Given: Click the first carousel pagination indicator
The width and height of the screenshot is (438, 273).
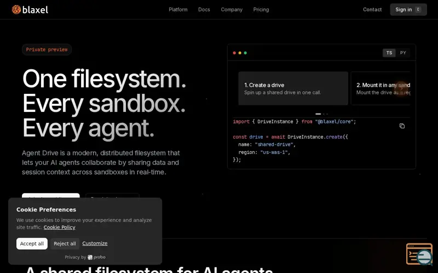Looking at the screenshot, I should coord(318,114).
